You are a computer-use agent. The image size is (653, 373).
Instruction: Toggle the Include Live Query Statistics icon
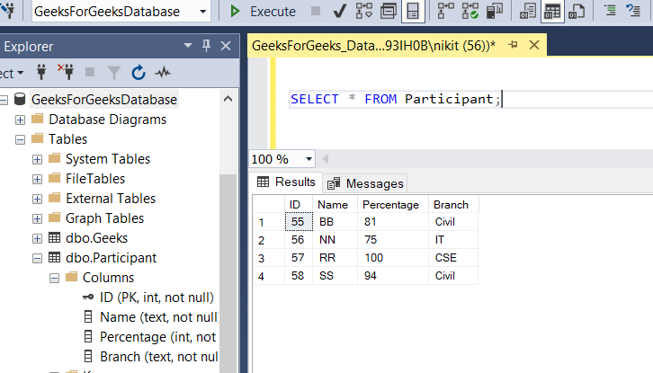(470, 12)
